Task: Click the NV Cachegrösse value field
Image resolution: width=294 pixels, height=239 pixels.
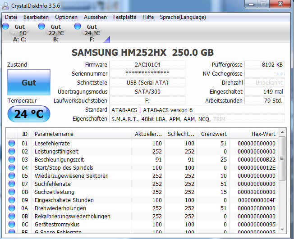Action: pyautogui.click(x=265, y=73)
